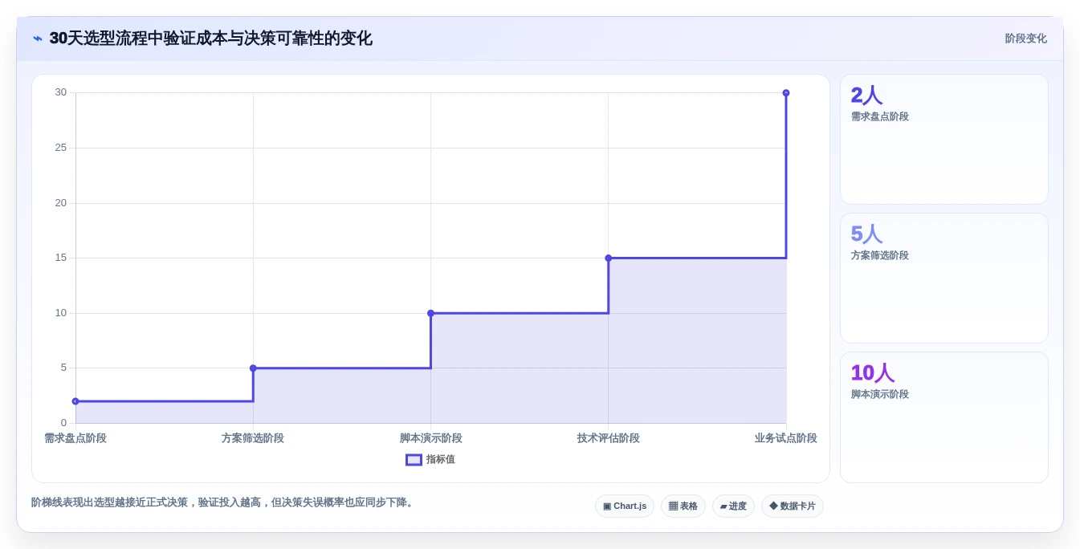Screen dimensions: 1080x549
Task: Click the y-axis value 0
Action: [x=63, y=423]
